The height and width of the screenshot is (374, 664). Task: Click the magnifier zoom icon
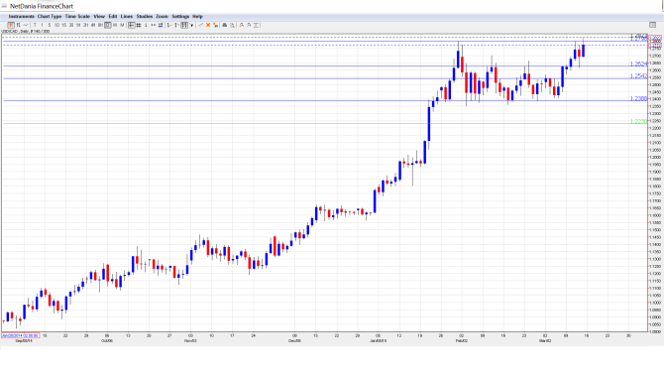click(x=232, y=26)
